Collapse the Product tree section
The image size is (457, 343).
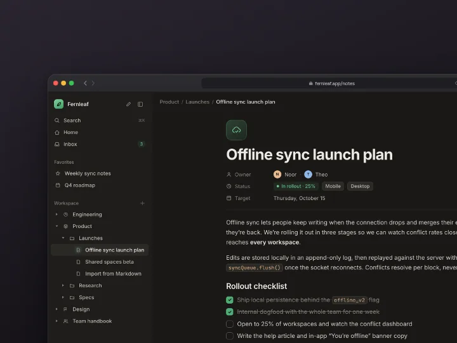pos(56,226)
